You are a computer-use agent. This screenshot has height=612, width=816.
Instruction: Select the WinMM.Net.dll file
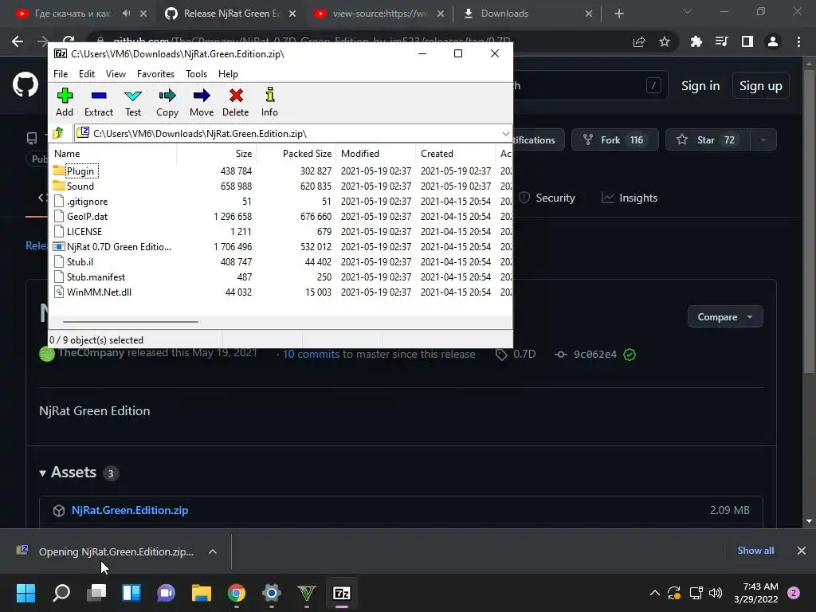[x=281, y=292]
